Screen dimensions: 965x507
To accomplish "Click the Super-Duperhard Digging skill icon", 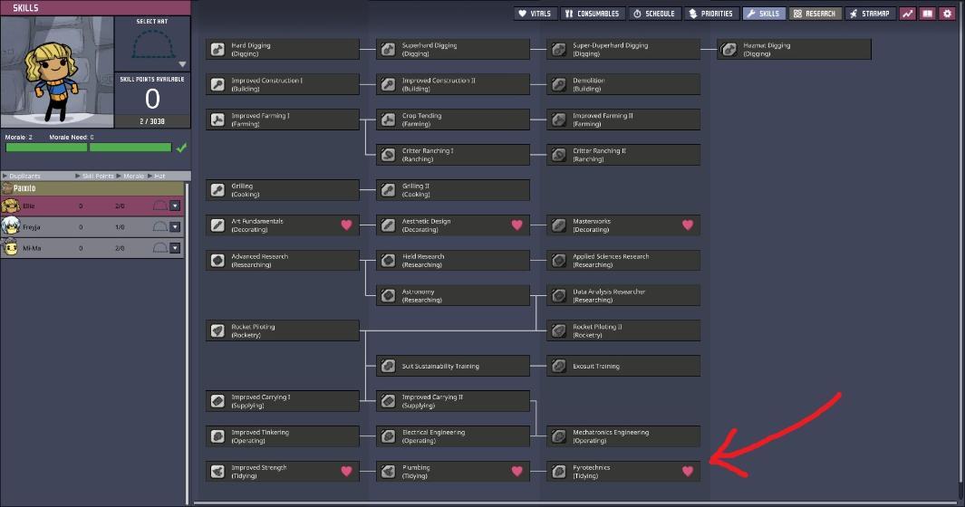I will point(558,49).
